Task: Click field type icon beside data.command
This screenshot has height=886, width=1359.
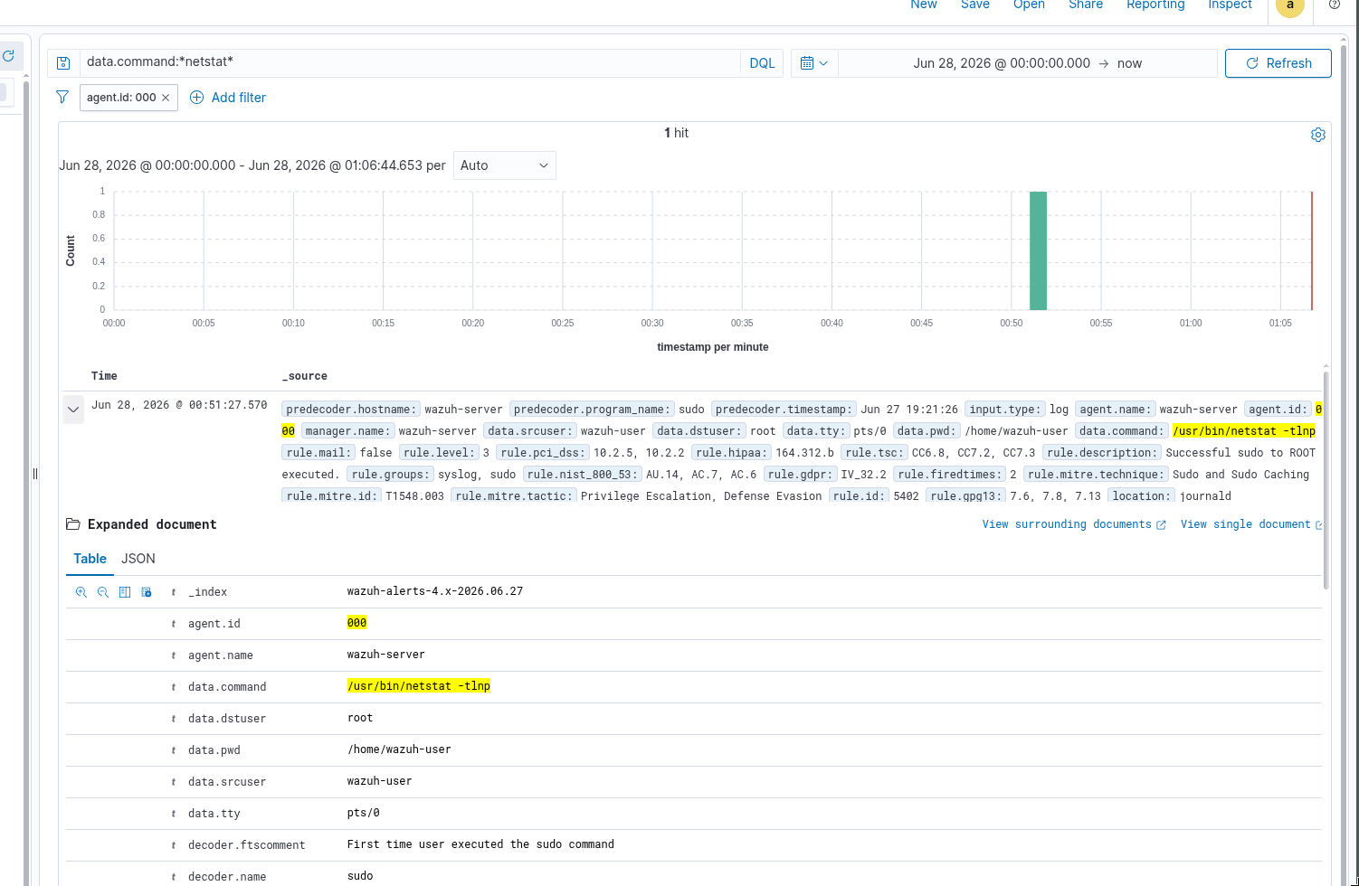Action: tap(174, 687)
